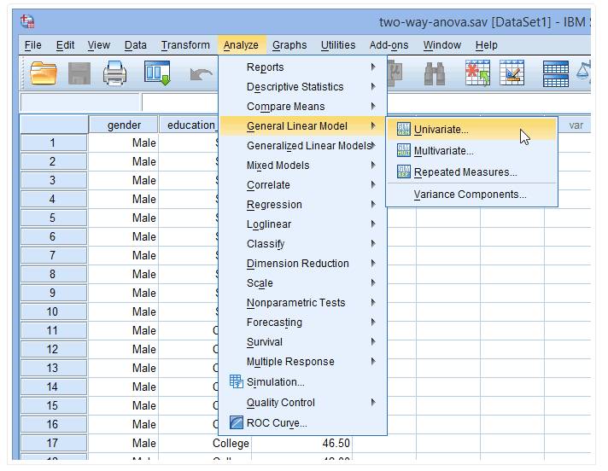
Task: Open the Edit menu
Action: [65, 45]
